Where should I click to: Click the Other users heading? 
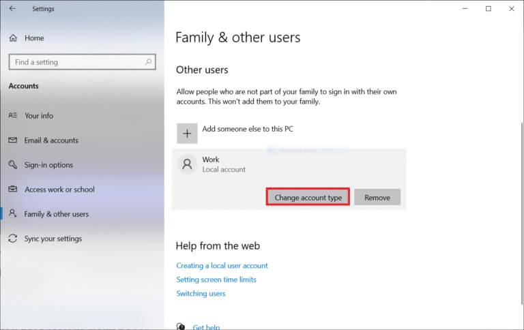click(x=202, y=70)
